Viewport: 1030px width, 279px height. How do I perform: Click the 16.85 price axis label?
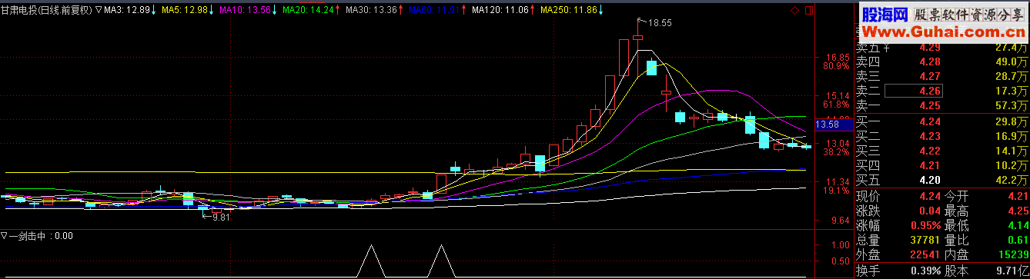(x=837, y=58)
